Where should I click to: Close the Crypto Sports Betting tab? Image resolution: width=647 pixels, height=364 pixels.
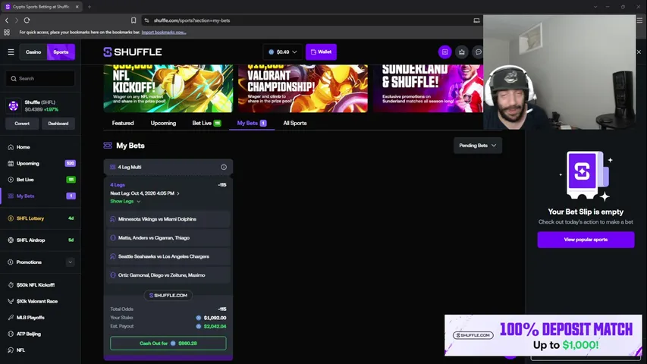[x=77, y=7]
